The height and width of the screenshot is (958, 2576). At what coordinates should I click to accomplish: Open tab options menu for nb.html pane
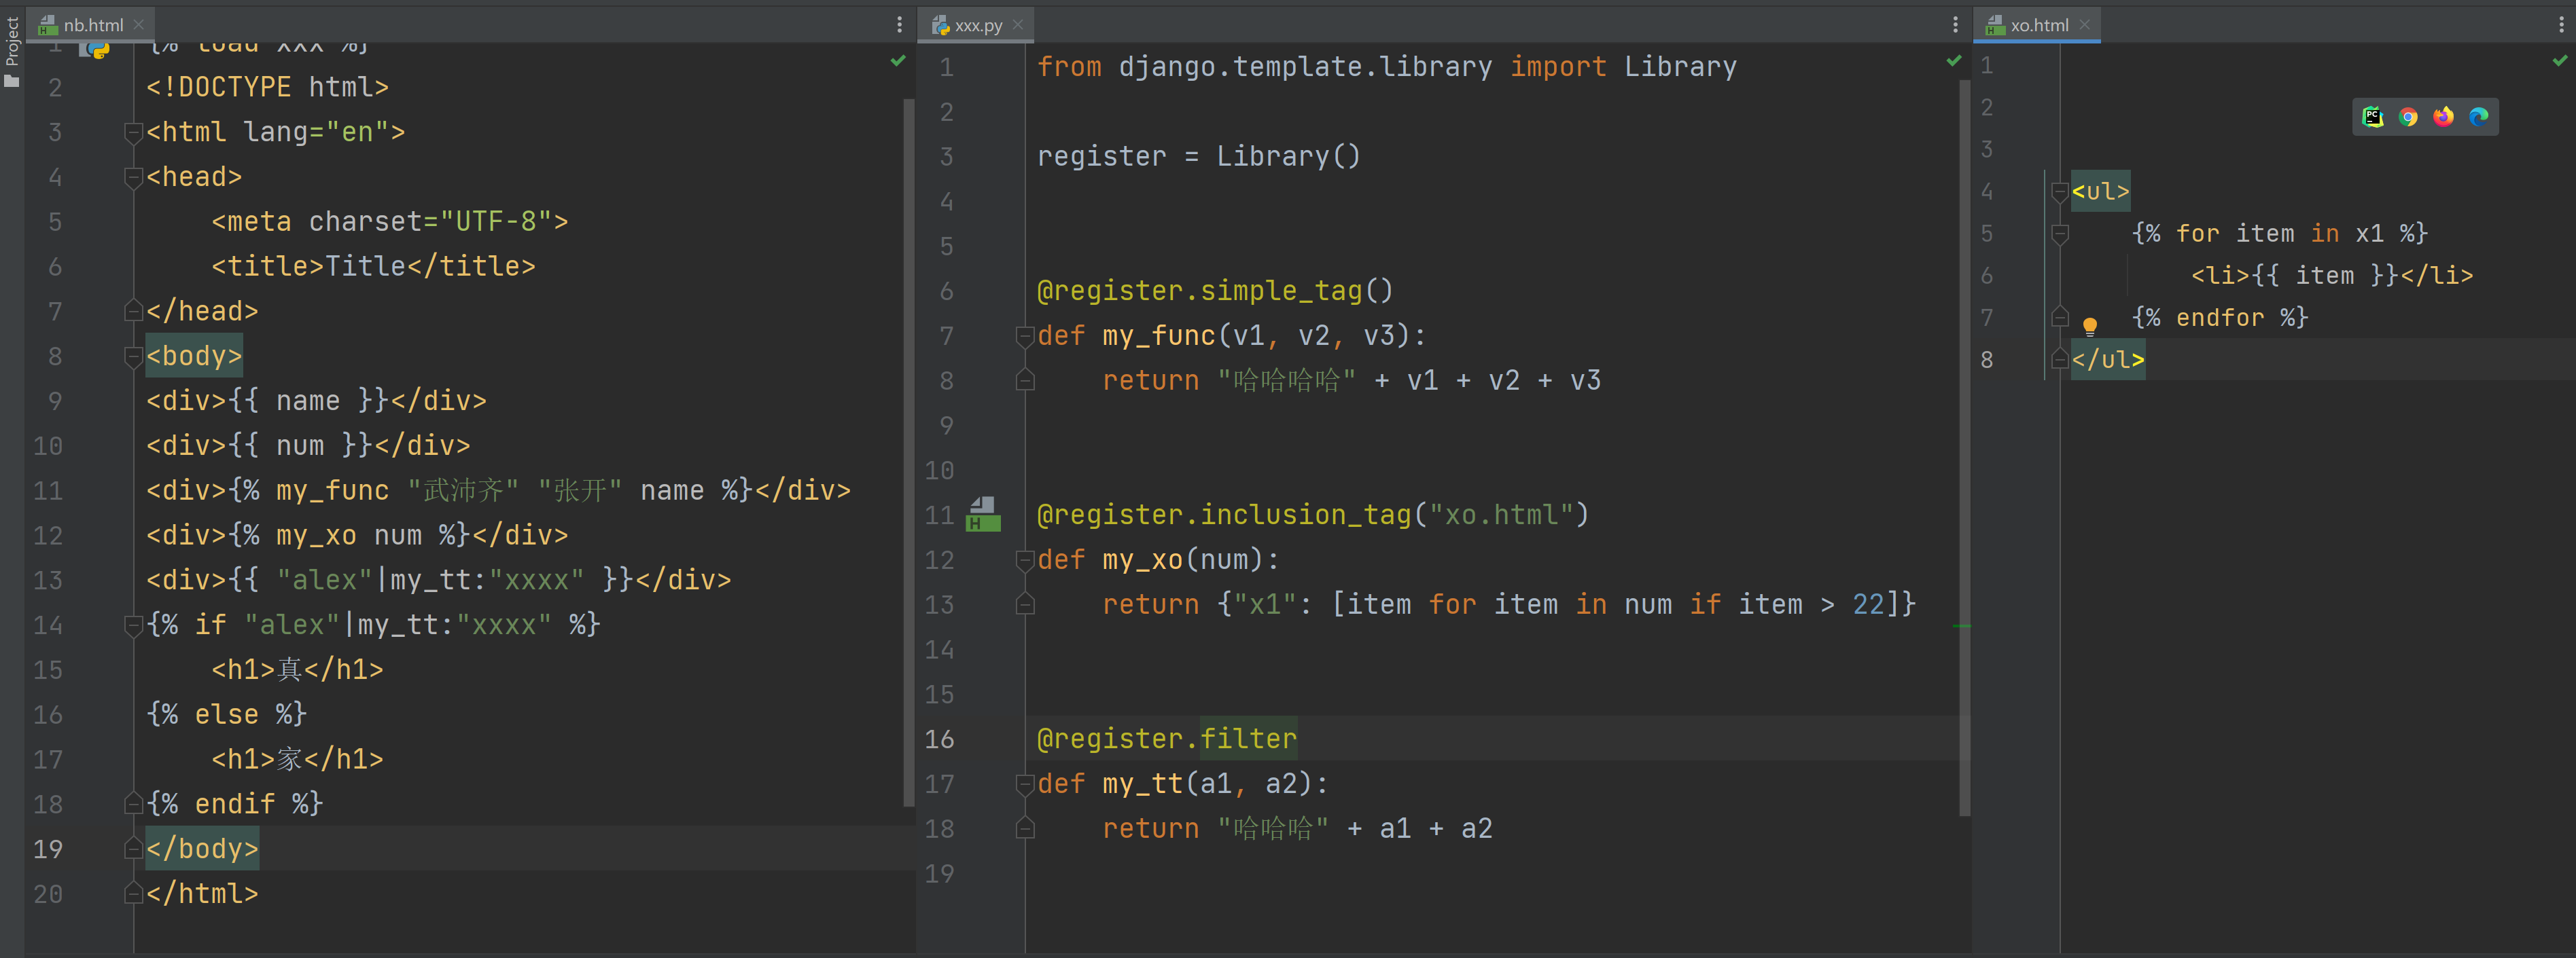pos(899,25)
